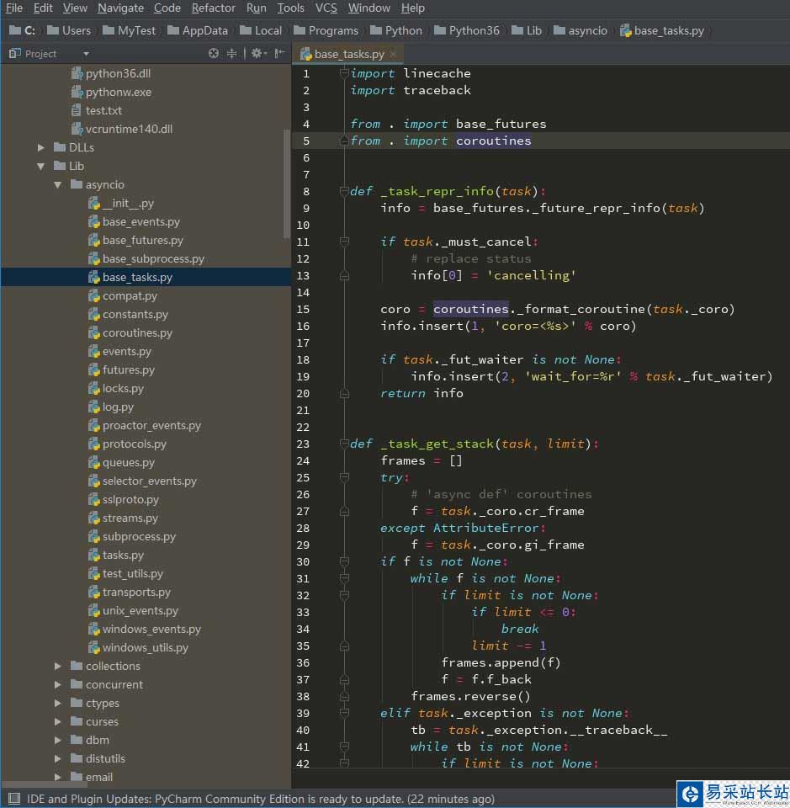Close the base_tasks.py editor tab
The height and width of the screenshot is (808, 790).
[393, 54]
